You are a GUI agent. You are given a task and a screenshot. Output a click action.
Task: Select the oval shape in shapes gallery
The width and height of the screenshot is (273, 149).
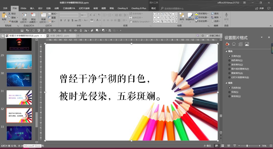[x=155, y=18]
